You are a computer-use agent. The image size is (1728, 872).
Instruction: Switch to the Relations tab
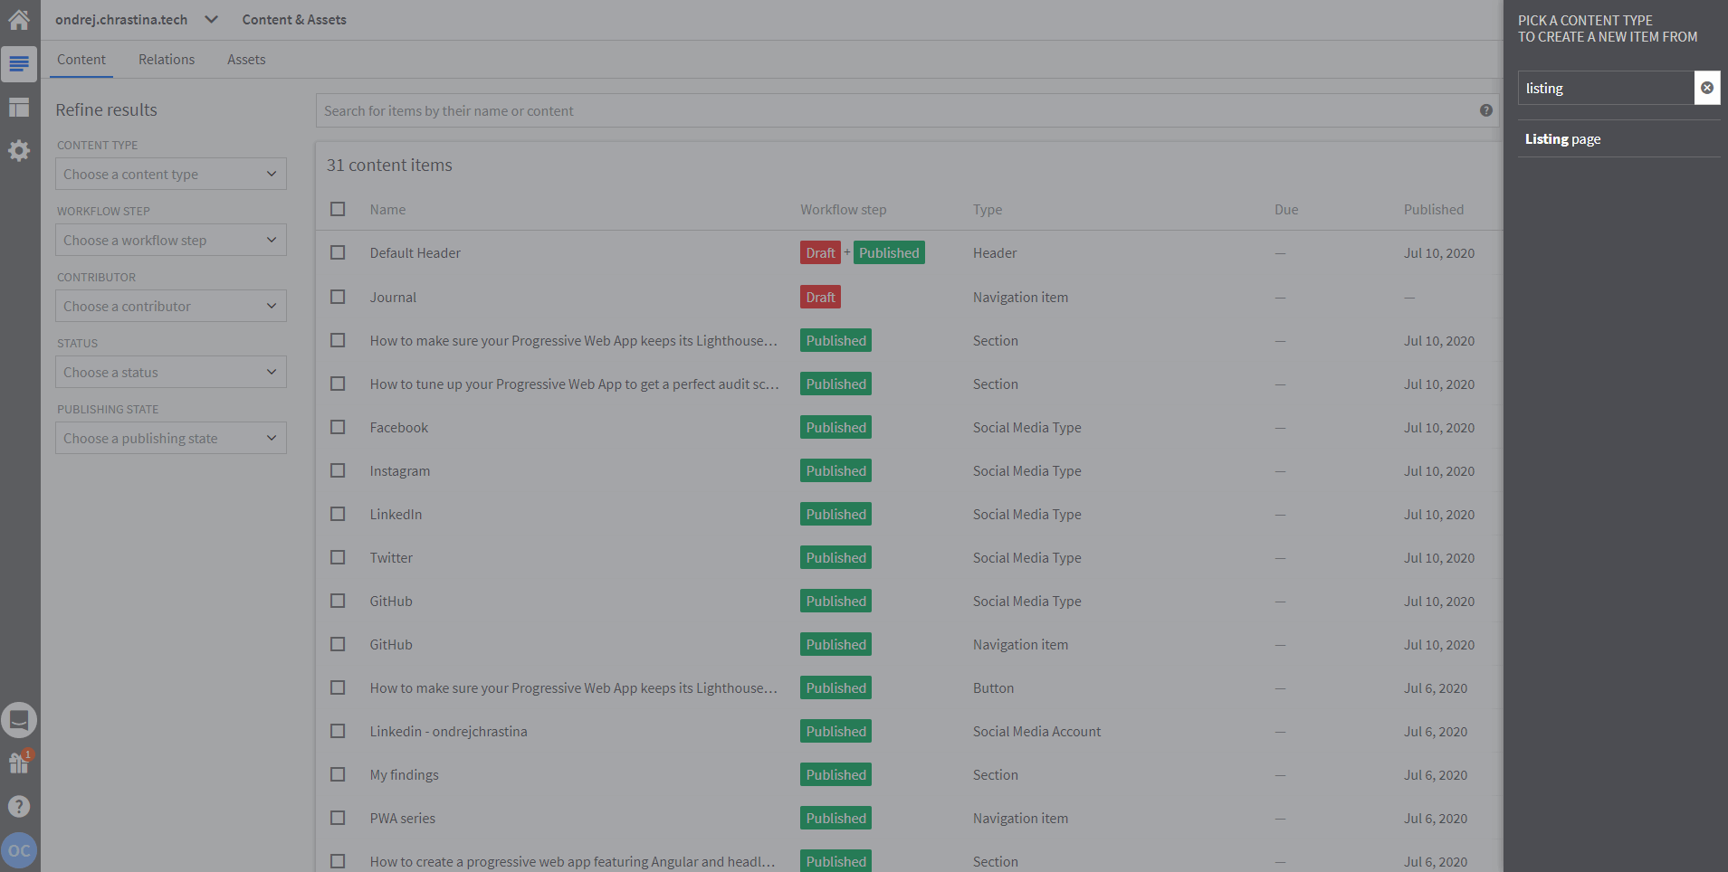tap(167, 60)
